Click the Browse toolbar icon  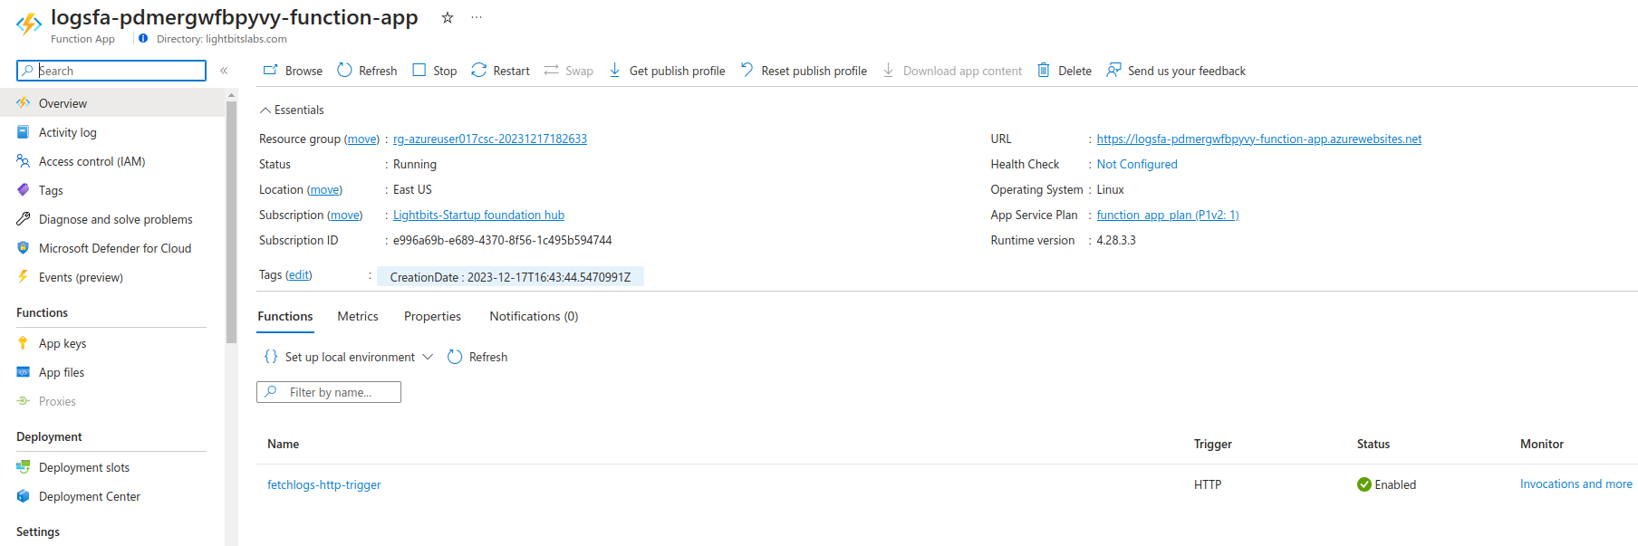tap(270, 71)
